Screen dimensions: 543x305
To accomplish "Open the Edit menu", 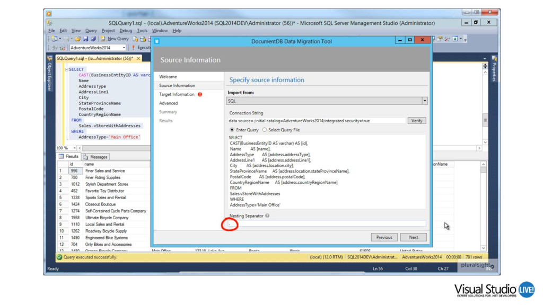I will (63, 31).
